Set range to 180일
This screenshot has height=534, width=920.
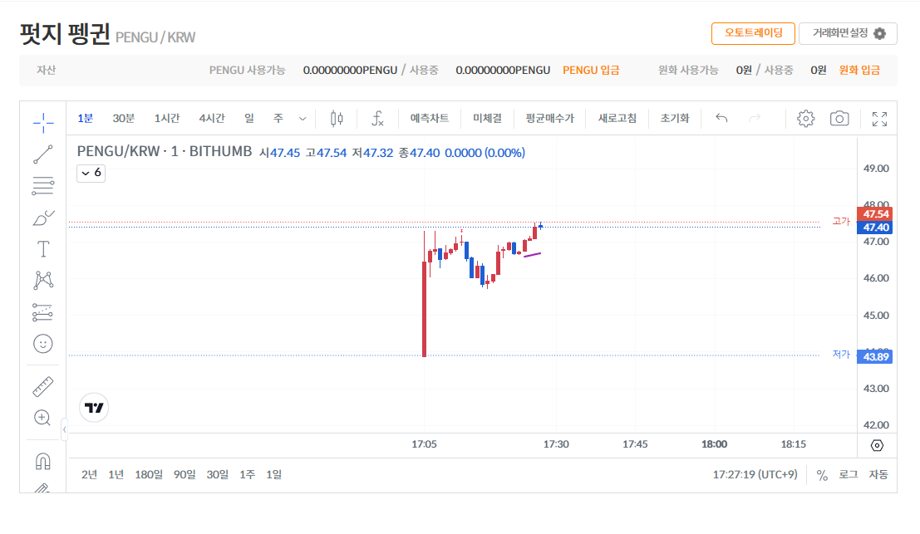149,475
